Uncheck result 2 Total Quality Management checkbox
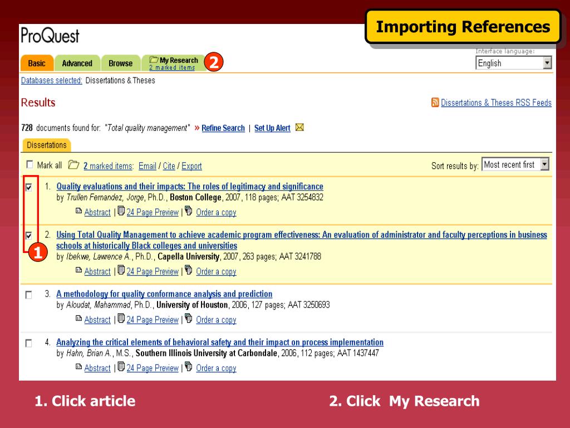Screen dimensions: 570x428 (x=29, y=236)
